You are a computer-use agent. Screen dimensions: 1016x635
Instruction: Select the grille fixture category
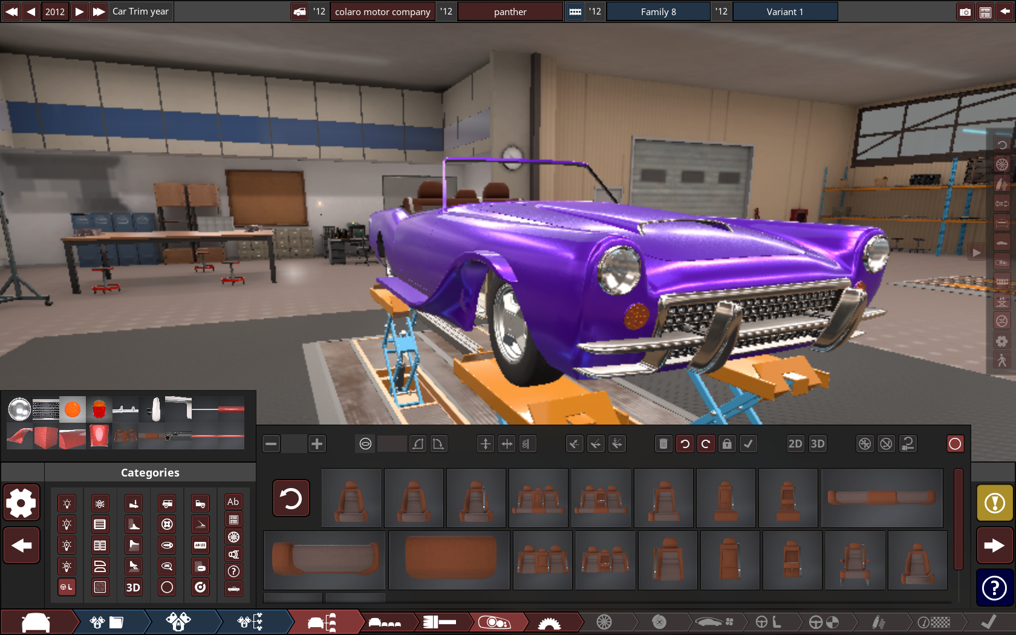click(x=100, y=524)
